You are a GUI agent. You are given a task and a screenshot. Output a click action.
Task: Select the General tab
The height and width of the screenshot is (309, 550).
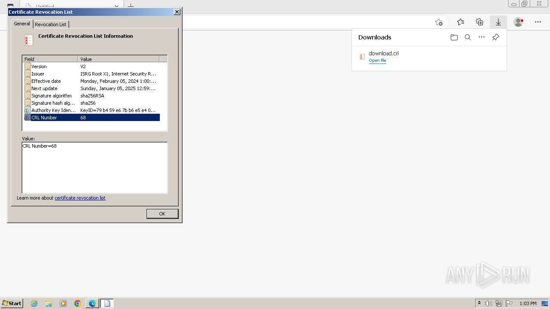coord(21,24)
